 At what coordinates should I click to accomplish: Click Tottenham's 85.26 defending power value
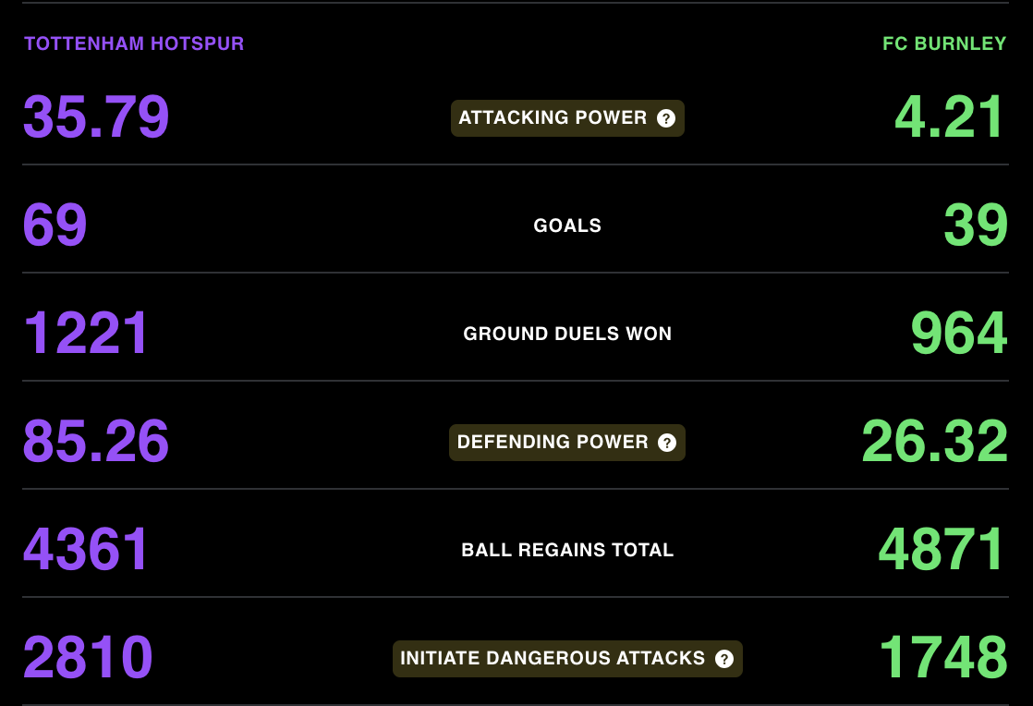(96, 442)
